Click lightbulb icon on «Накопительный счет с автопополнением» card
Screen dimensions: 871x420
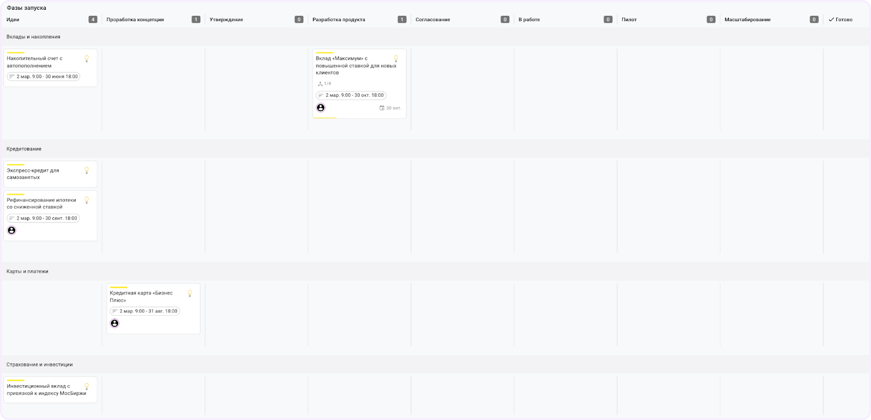(87, 59)
